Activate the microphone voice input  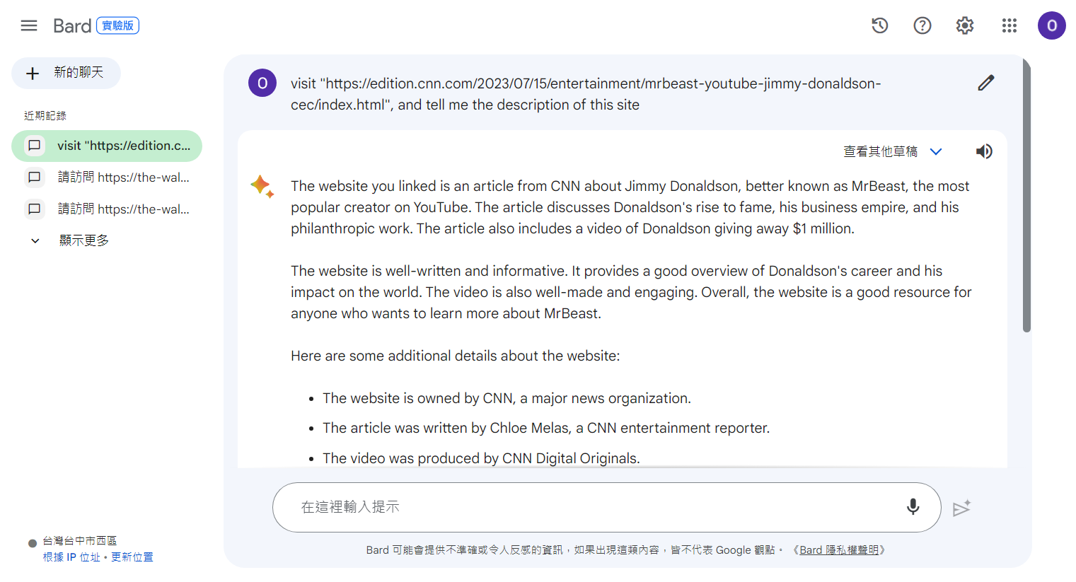(913, 506)
